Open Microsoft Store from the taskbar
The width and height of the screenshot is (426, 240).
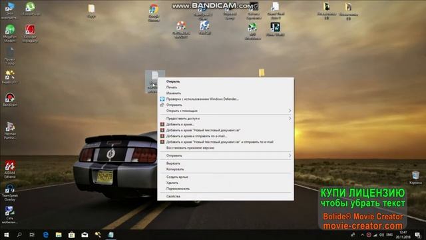point(71,235)
